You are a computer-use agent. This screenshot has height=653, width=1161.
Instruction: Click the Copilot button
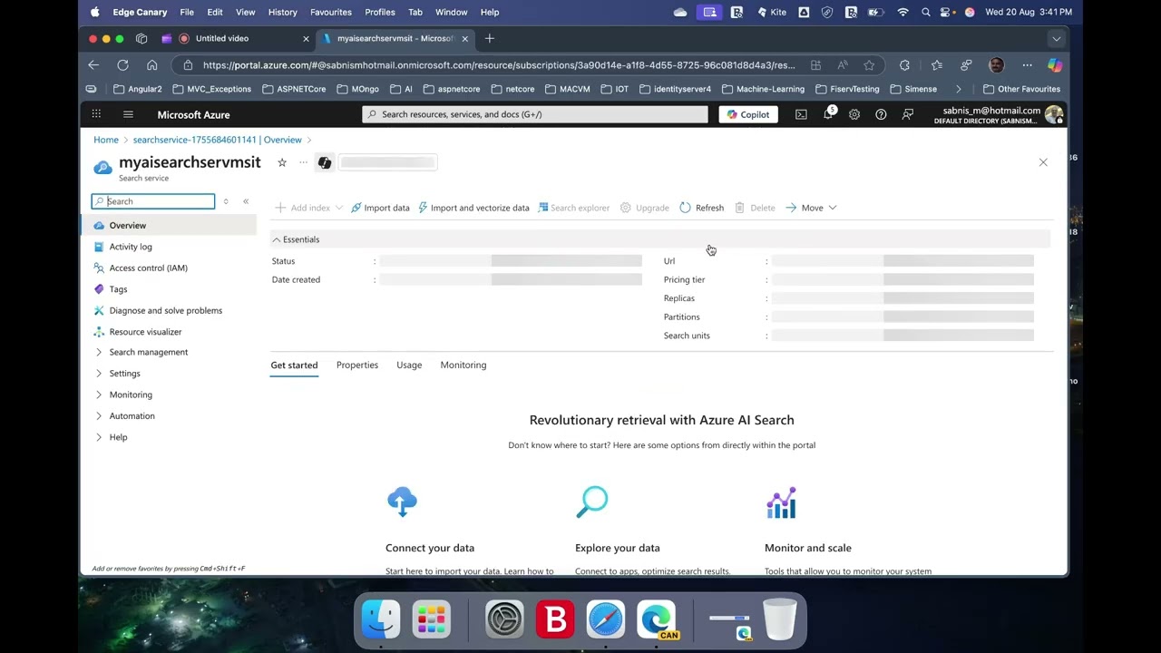coord(748,114)
